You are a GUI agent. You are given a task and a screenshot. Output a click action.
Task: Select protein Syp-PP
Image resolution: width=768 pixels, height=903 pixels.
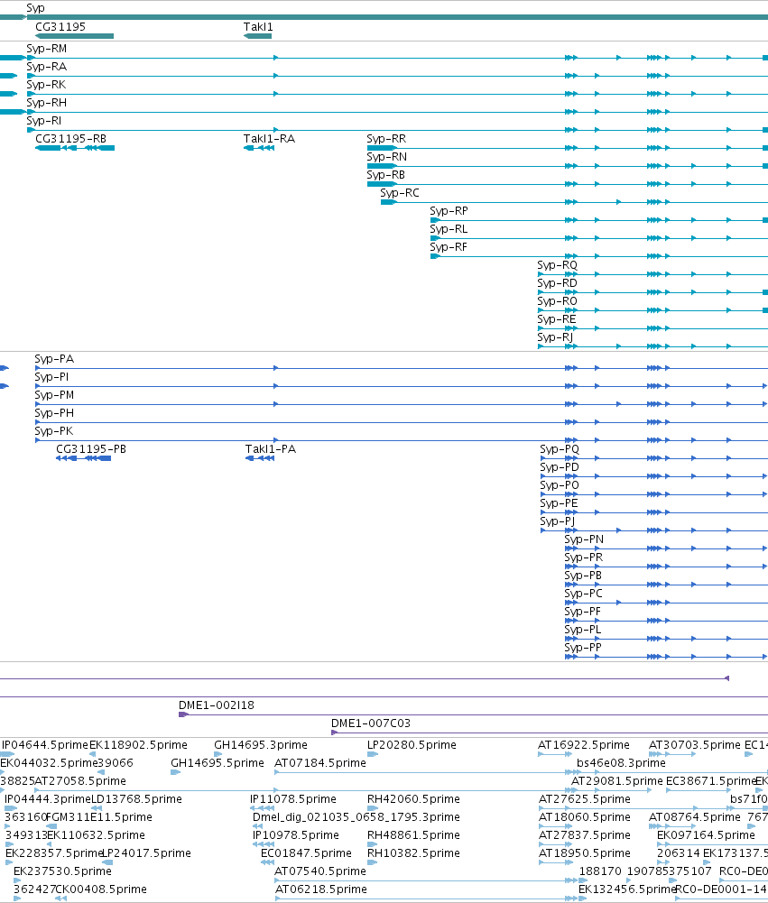583,648
